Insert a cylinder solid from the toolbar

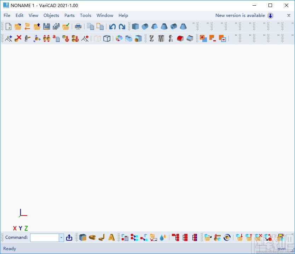(145, 26)
